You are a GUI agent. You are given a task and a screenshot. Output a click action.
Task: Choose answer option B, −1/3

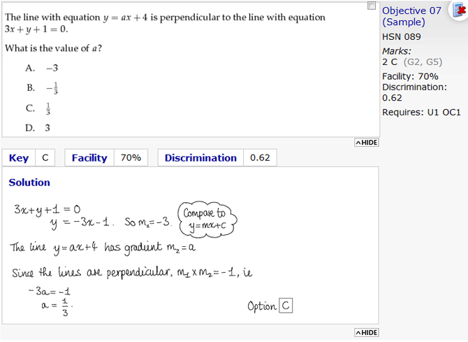click(42, 88)
